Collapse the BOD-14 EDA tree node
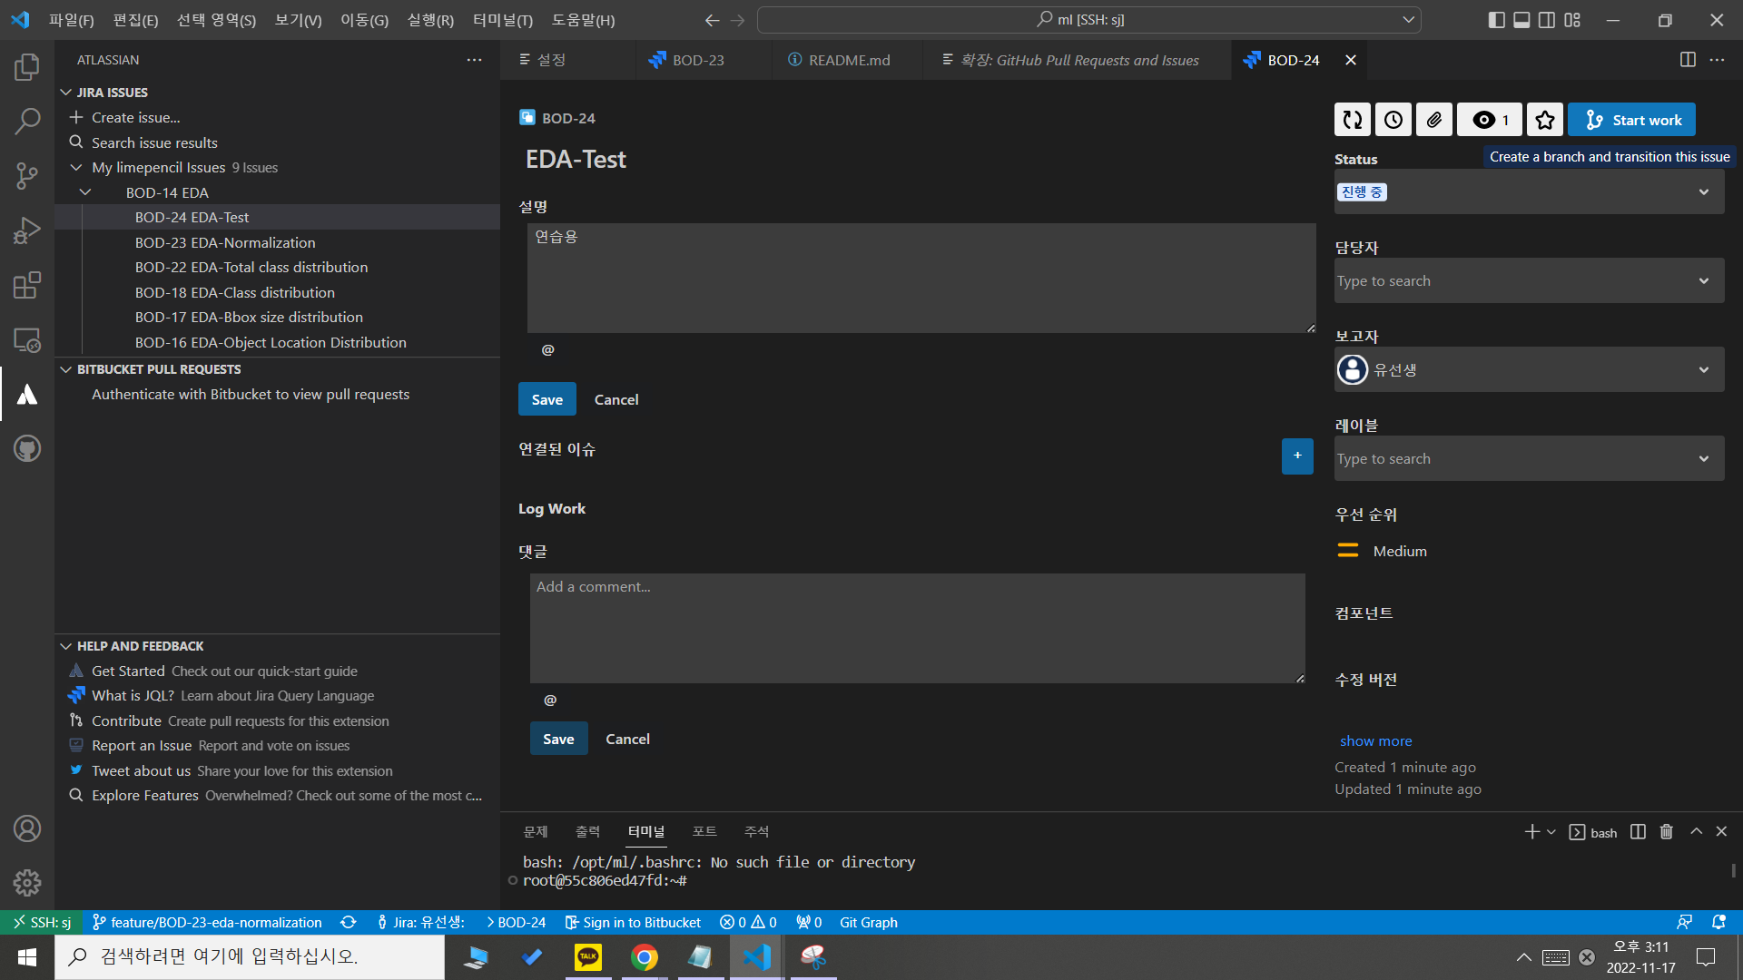 pyautogui.click(x=85, y=192)
